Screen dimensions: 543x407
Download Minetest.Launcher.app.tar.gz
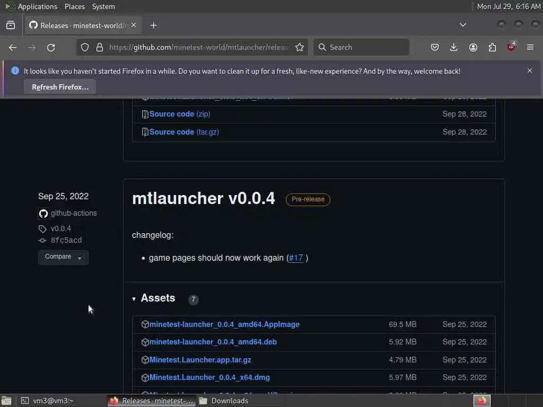tap(200, 360)
